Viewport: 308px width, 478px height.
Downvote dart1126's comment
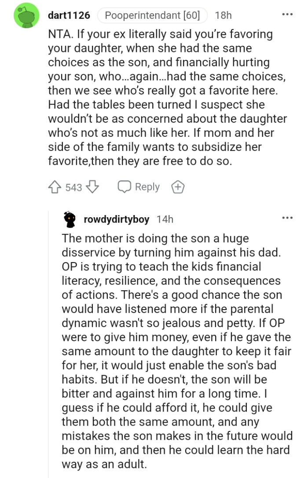(x=92, y=187)
